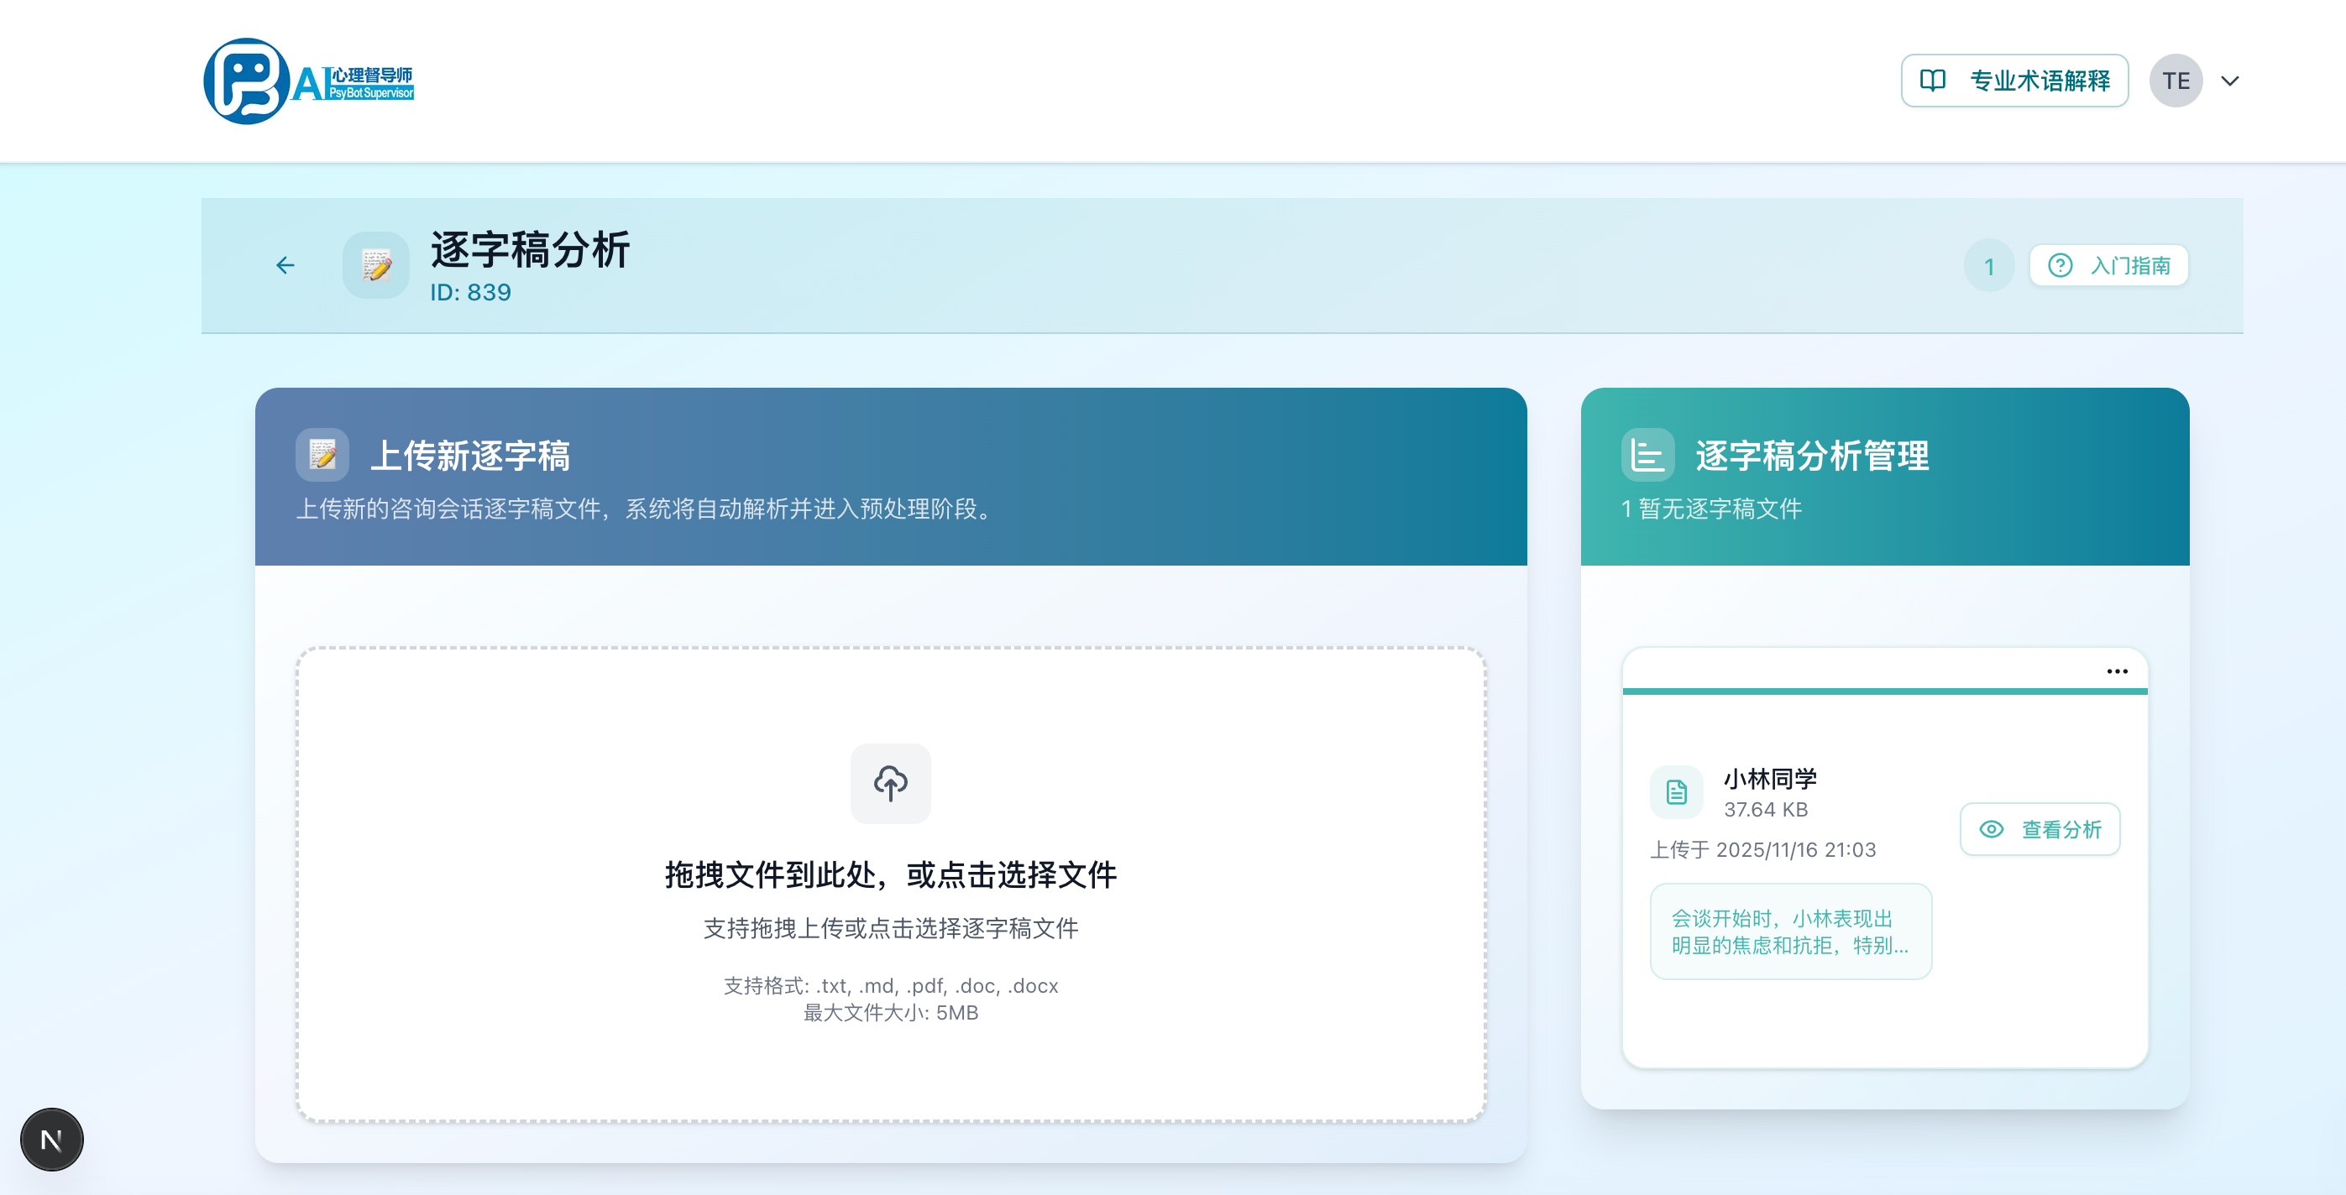Click the 查看分析 button for 小林同学
The image size is (2346, 1195).
coord(2040,829)
